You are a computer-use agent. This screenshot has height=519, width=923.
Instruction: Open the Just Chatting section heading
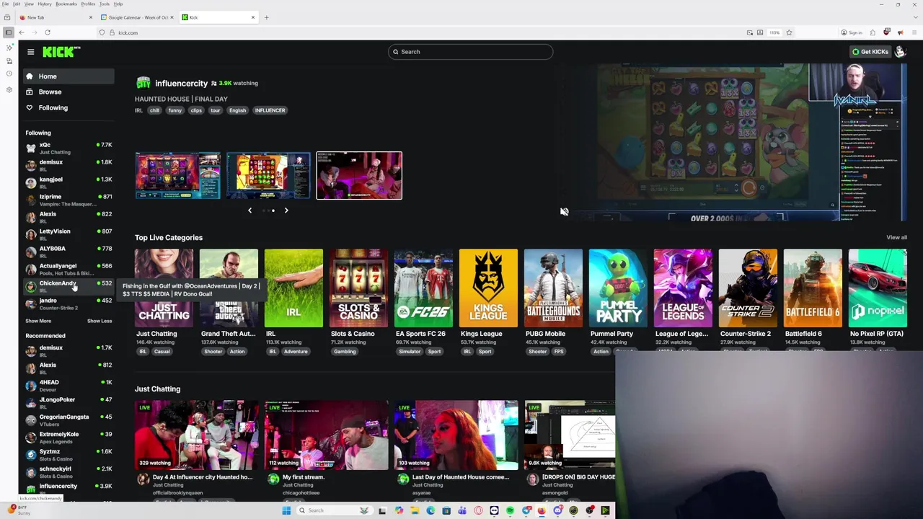157,389
